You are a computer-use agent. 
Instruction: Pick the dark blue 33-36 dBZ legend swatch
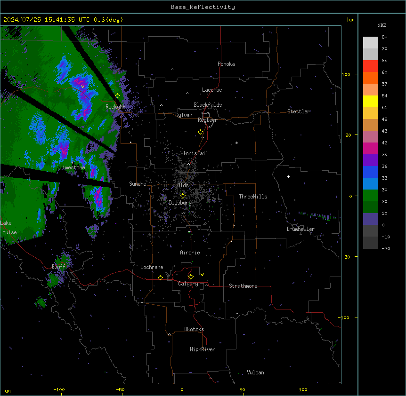coord(370,172)
